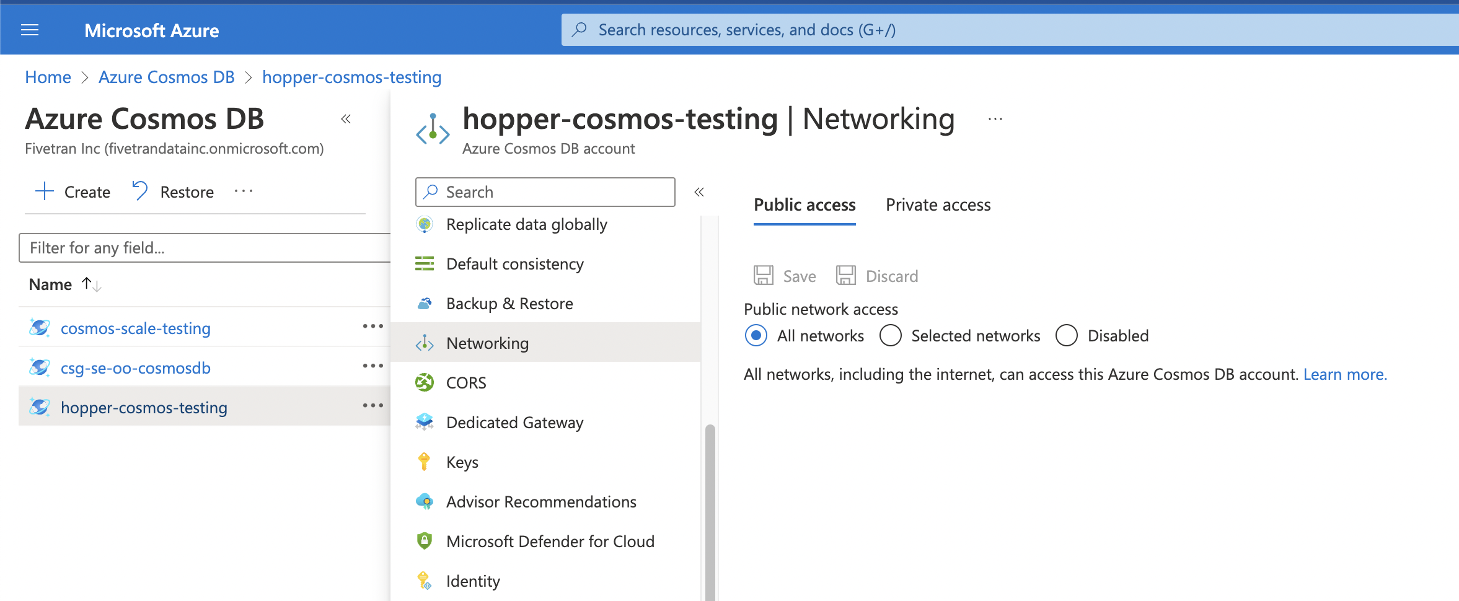Click the Create plus icon
1459x601 pixels.
(45, 191)
